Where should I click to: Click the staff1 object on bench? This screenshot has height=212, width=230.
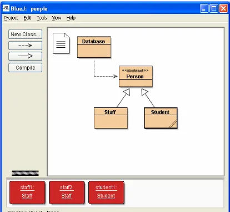tap(27, 193)
